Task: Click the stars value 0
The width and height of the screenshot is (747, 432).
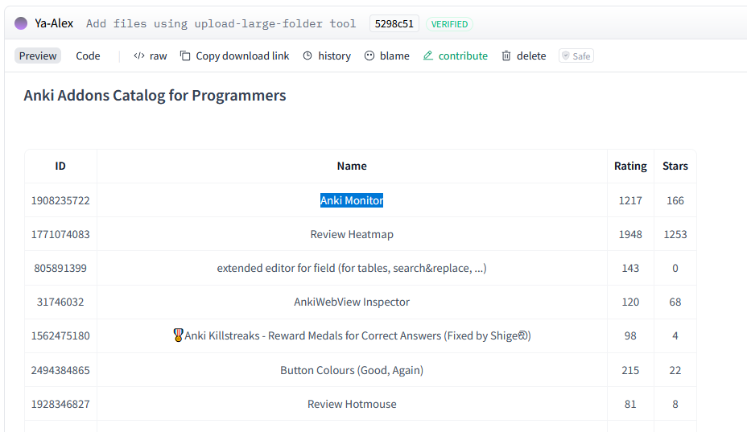Action: coord(675,268)
